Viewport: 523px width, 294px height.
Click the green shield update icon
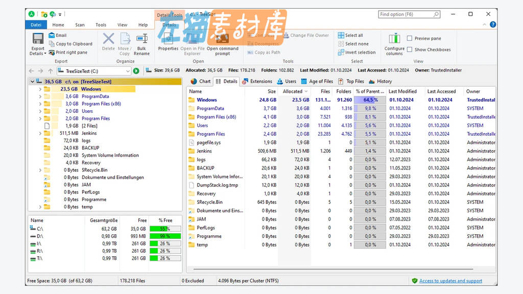point(415,281)
